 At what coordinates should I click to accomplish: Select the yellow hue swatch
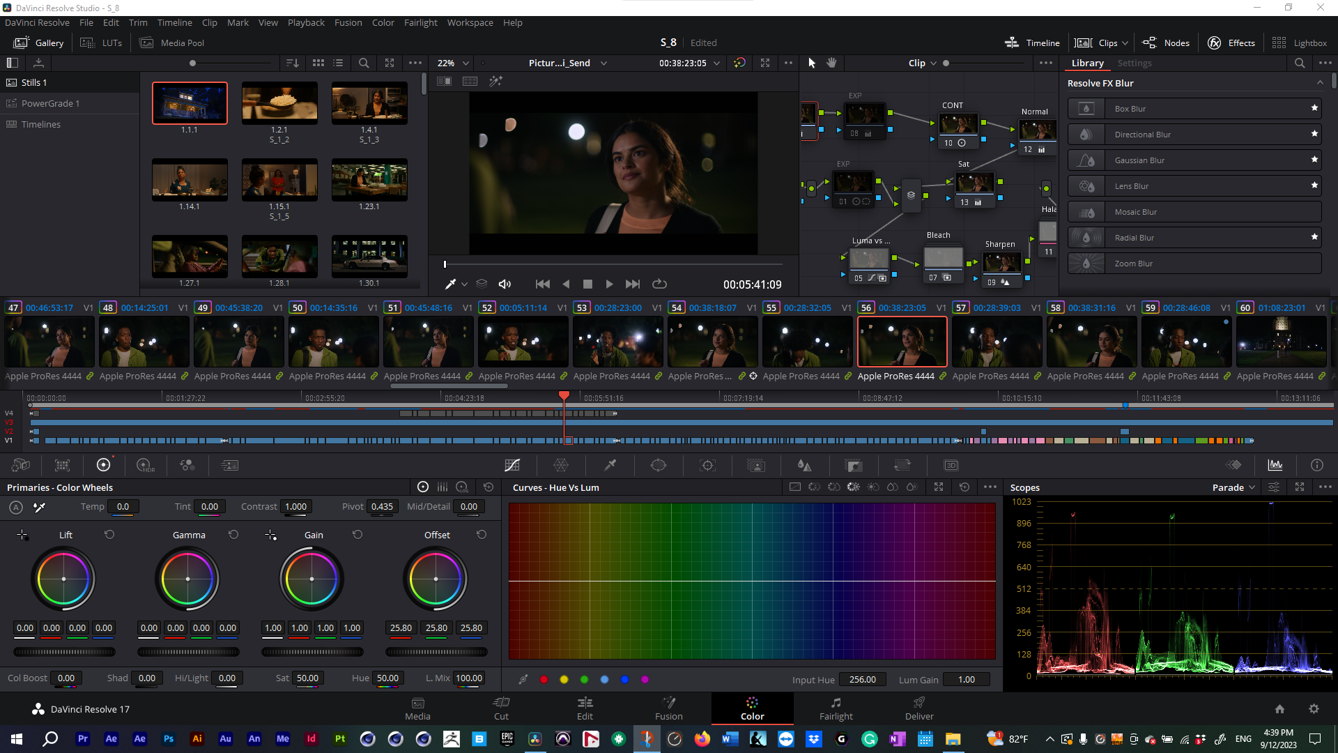[x=564, y=680]
